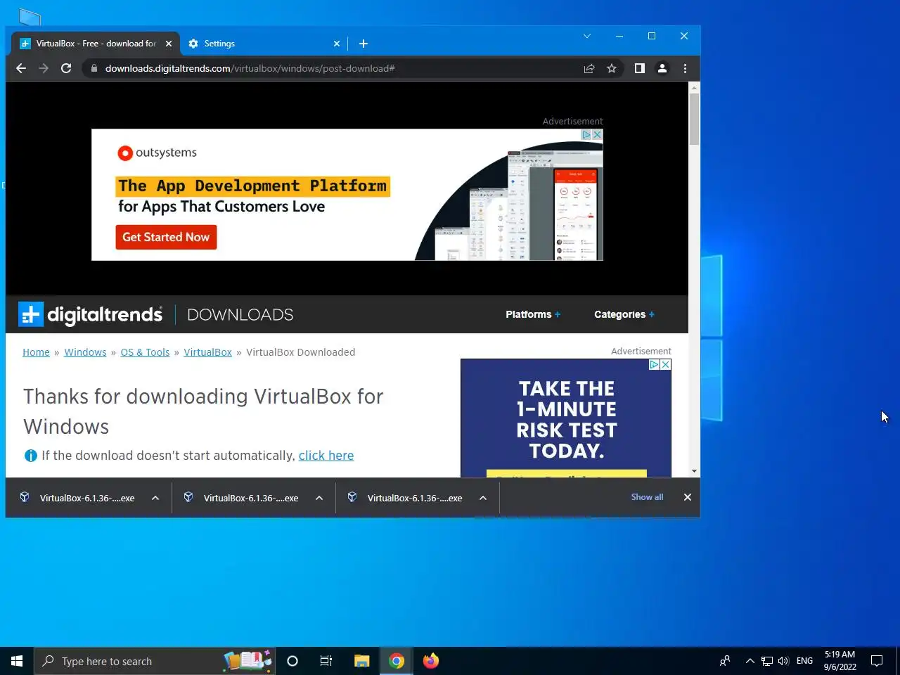Open AdChoices icon on risk test ad
The width and height of the screenshot is (900, 675).
point(654,365)
